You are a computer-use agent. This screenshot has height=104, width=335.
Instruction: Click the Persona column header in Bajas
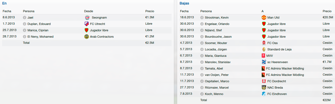pyautogui.click(x=206, y=11)
